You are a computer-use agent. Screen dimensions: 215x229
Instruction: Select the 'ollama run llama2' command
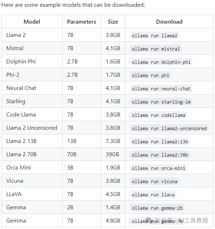click(x=154, y=35)
